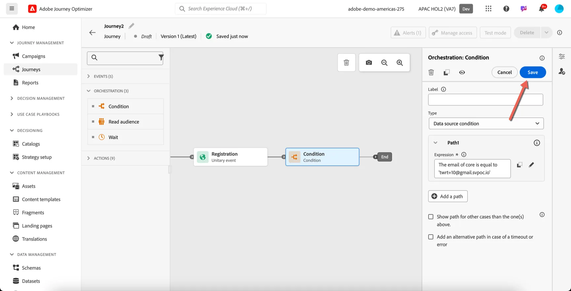Expand the Use Case Playbooks section
Screen dimensions: 571x291
click(x=12, y=114)
